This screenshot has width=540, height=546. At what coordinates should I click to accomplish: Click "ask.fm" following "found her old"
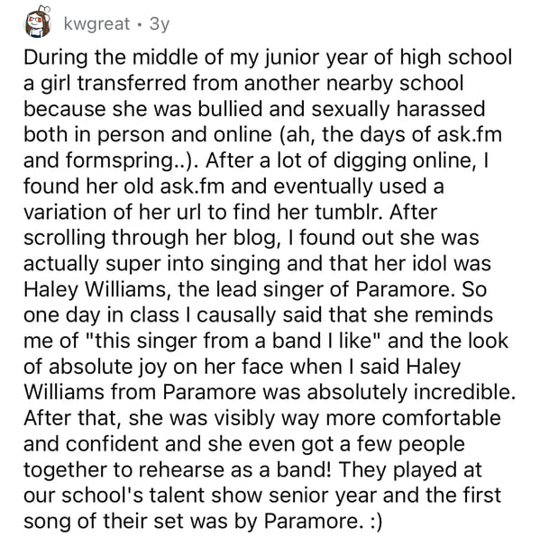(x=192, y=186)
